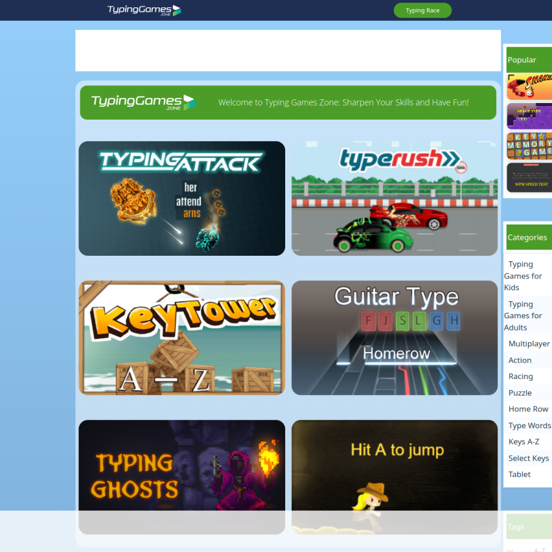The height and width of the screenshot is (552, 552).
Task: Open the Typing Race button
Action: [x=422, y=10]
